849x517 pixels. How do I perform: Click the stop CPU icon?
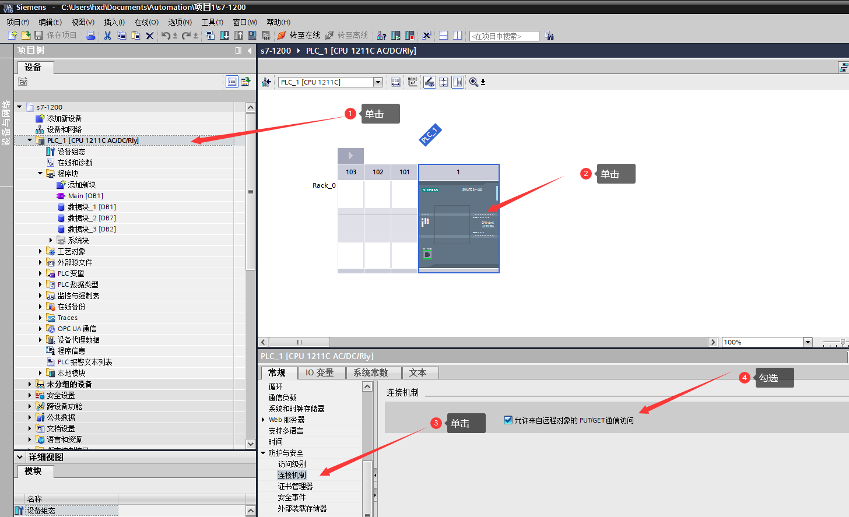[410, 36]
